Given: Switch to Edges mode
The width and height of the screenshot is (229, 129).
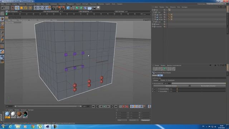Looking at the screenshot, I should click(2, 37).
